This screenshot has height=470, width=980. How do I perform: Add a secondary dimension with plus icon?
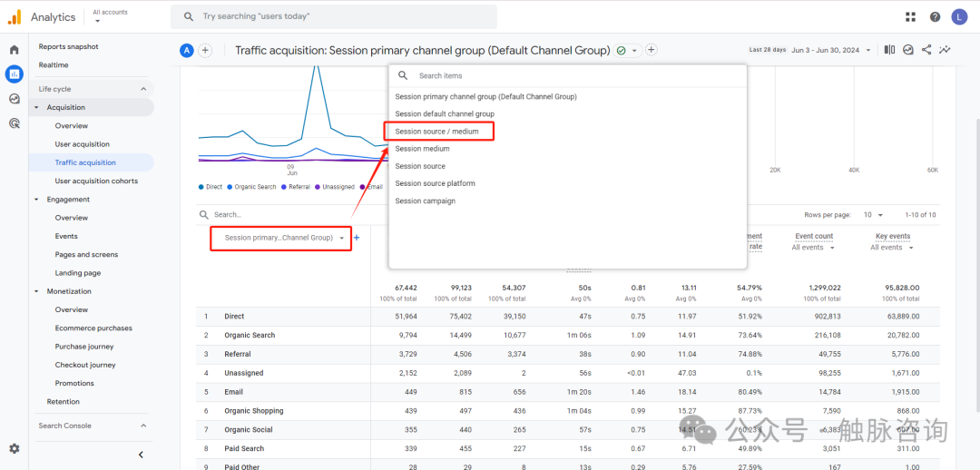357,238
